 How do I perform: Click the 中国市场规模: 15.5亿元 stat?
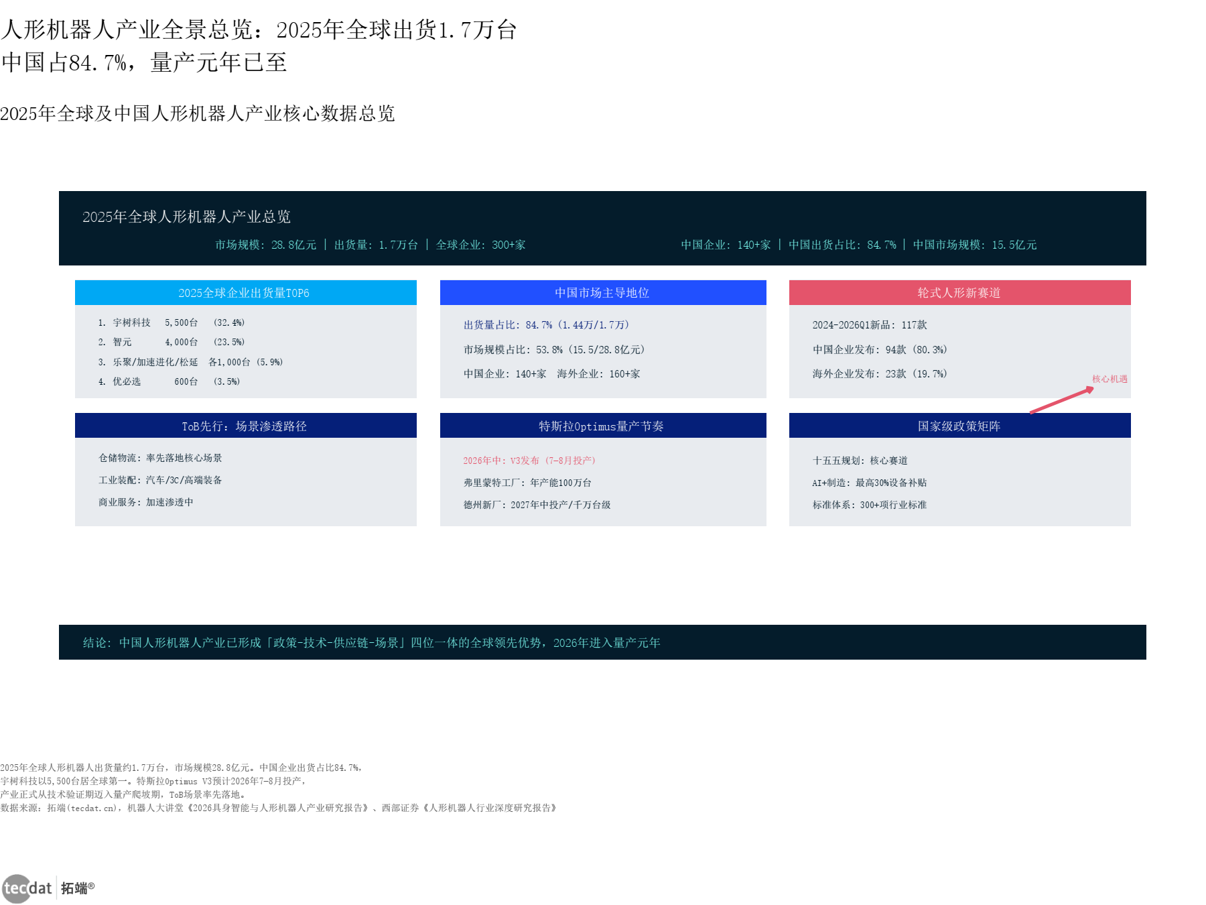tap(974, 245)
